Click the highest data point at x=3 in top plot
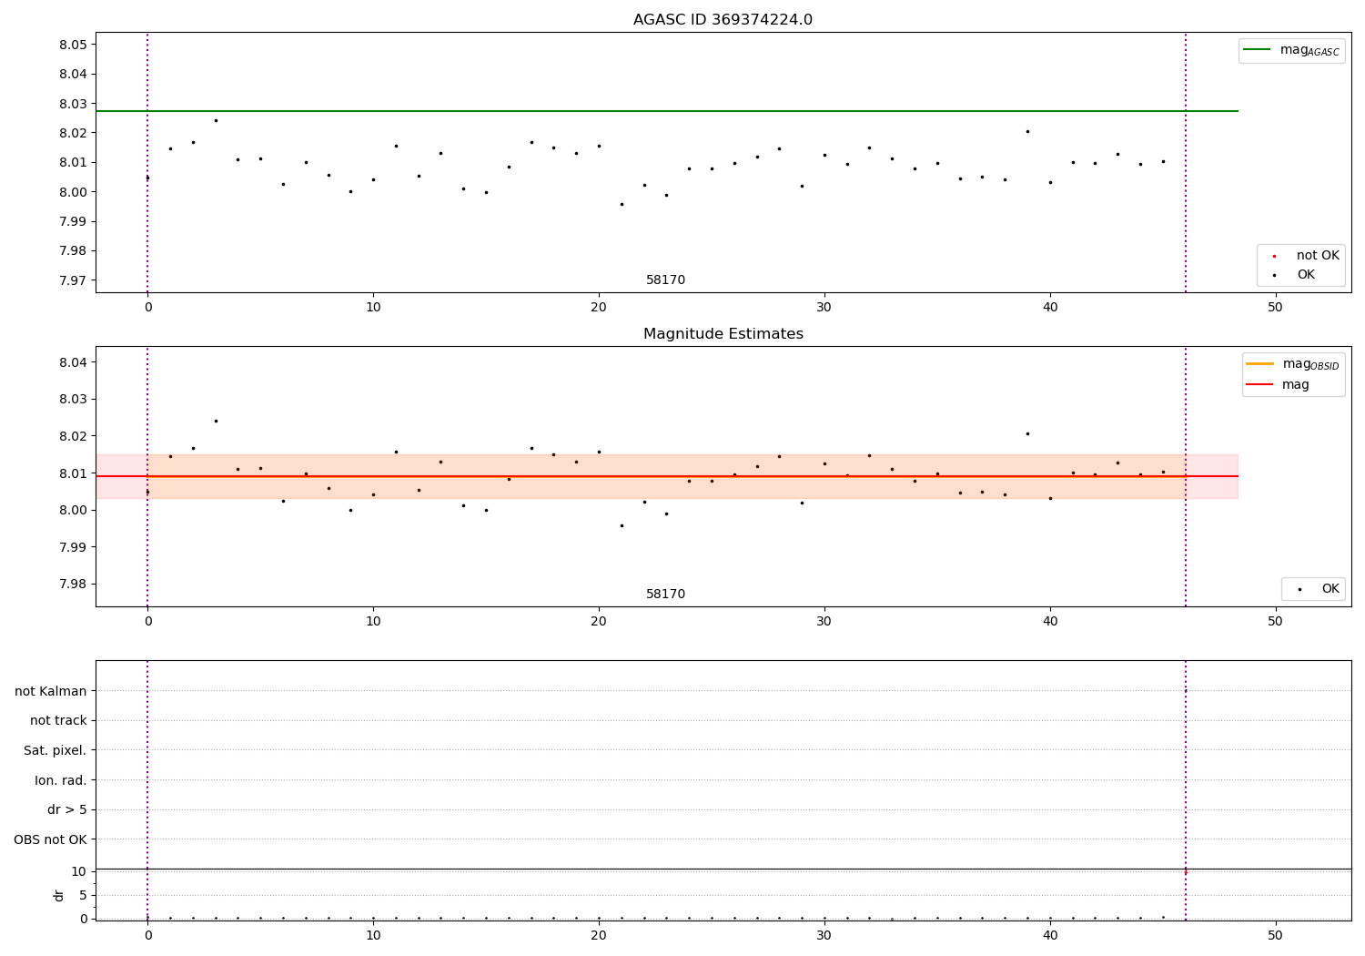Viewport: 1365px width, 956px height. coord(216,120)
